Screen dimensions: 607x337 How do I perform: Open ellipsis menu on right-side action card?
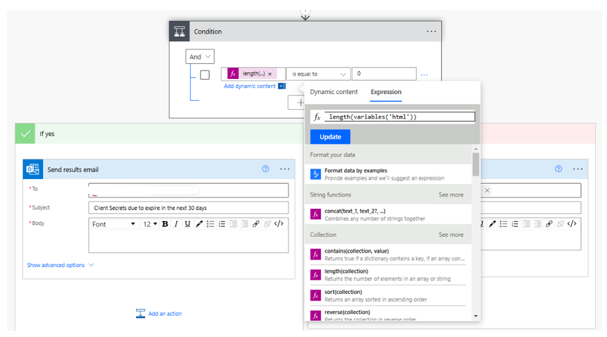pyautogui.click(x=578, y=169)
